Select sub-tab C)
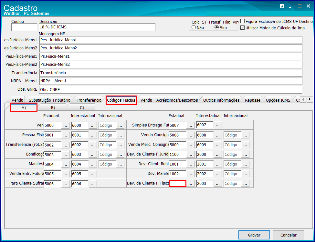The width and height of the screenshot is (315, 242). point(82,107)
